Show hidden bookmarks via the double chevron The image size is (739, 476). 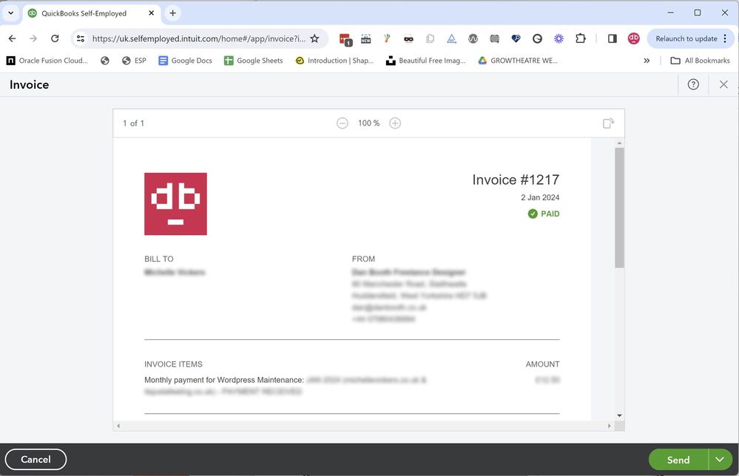pos(647,60)
